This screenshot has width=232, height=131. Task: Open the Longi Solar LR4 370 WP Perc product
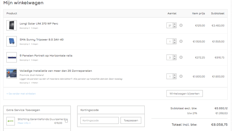tap(39, 23)
